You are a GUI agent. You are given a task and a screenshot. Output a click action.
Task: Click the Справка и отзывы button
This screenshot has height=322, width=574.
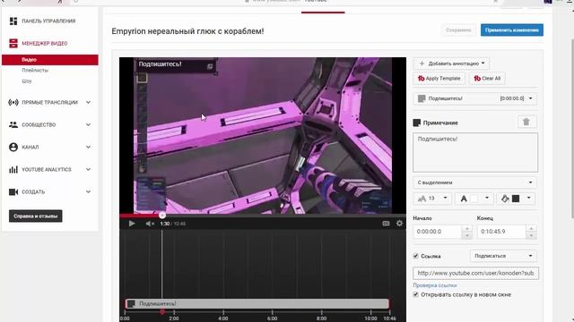36,216
